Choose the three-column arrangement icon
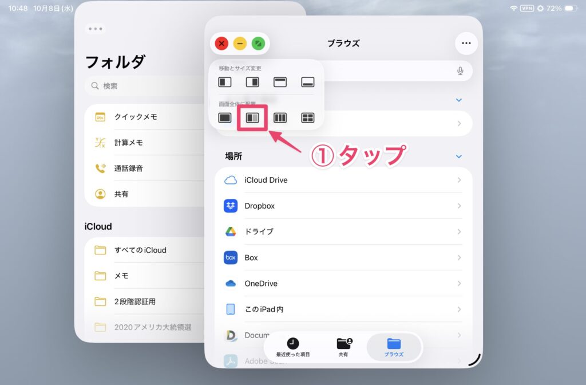This screenshot has width=586, height=385. coord(280,118)
